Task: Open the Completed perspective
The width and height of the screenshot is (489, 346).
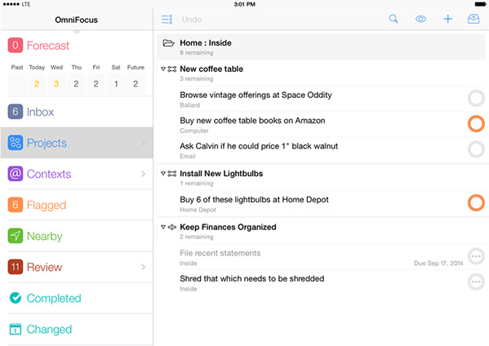Action: tap(77, 298)
